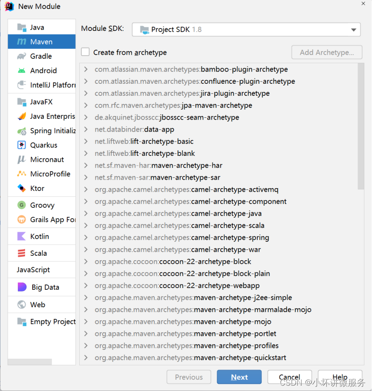The width and height of the screenshot is (372, 391).
Task: Expand net.databinder data-app node
Action: [x=86, y=129]
